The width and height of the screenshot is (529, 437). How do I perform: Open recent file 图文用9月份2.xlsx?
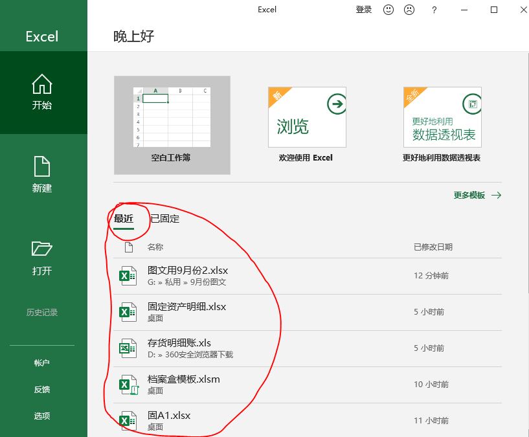pos(308,276)
